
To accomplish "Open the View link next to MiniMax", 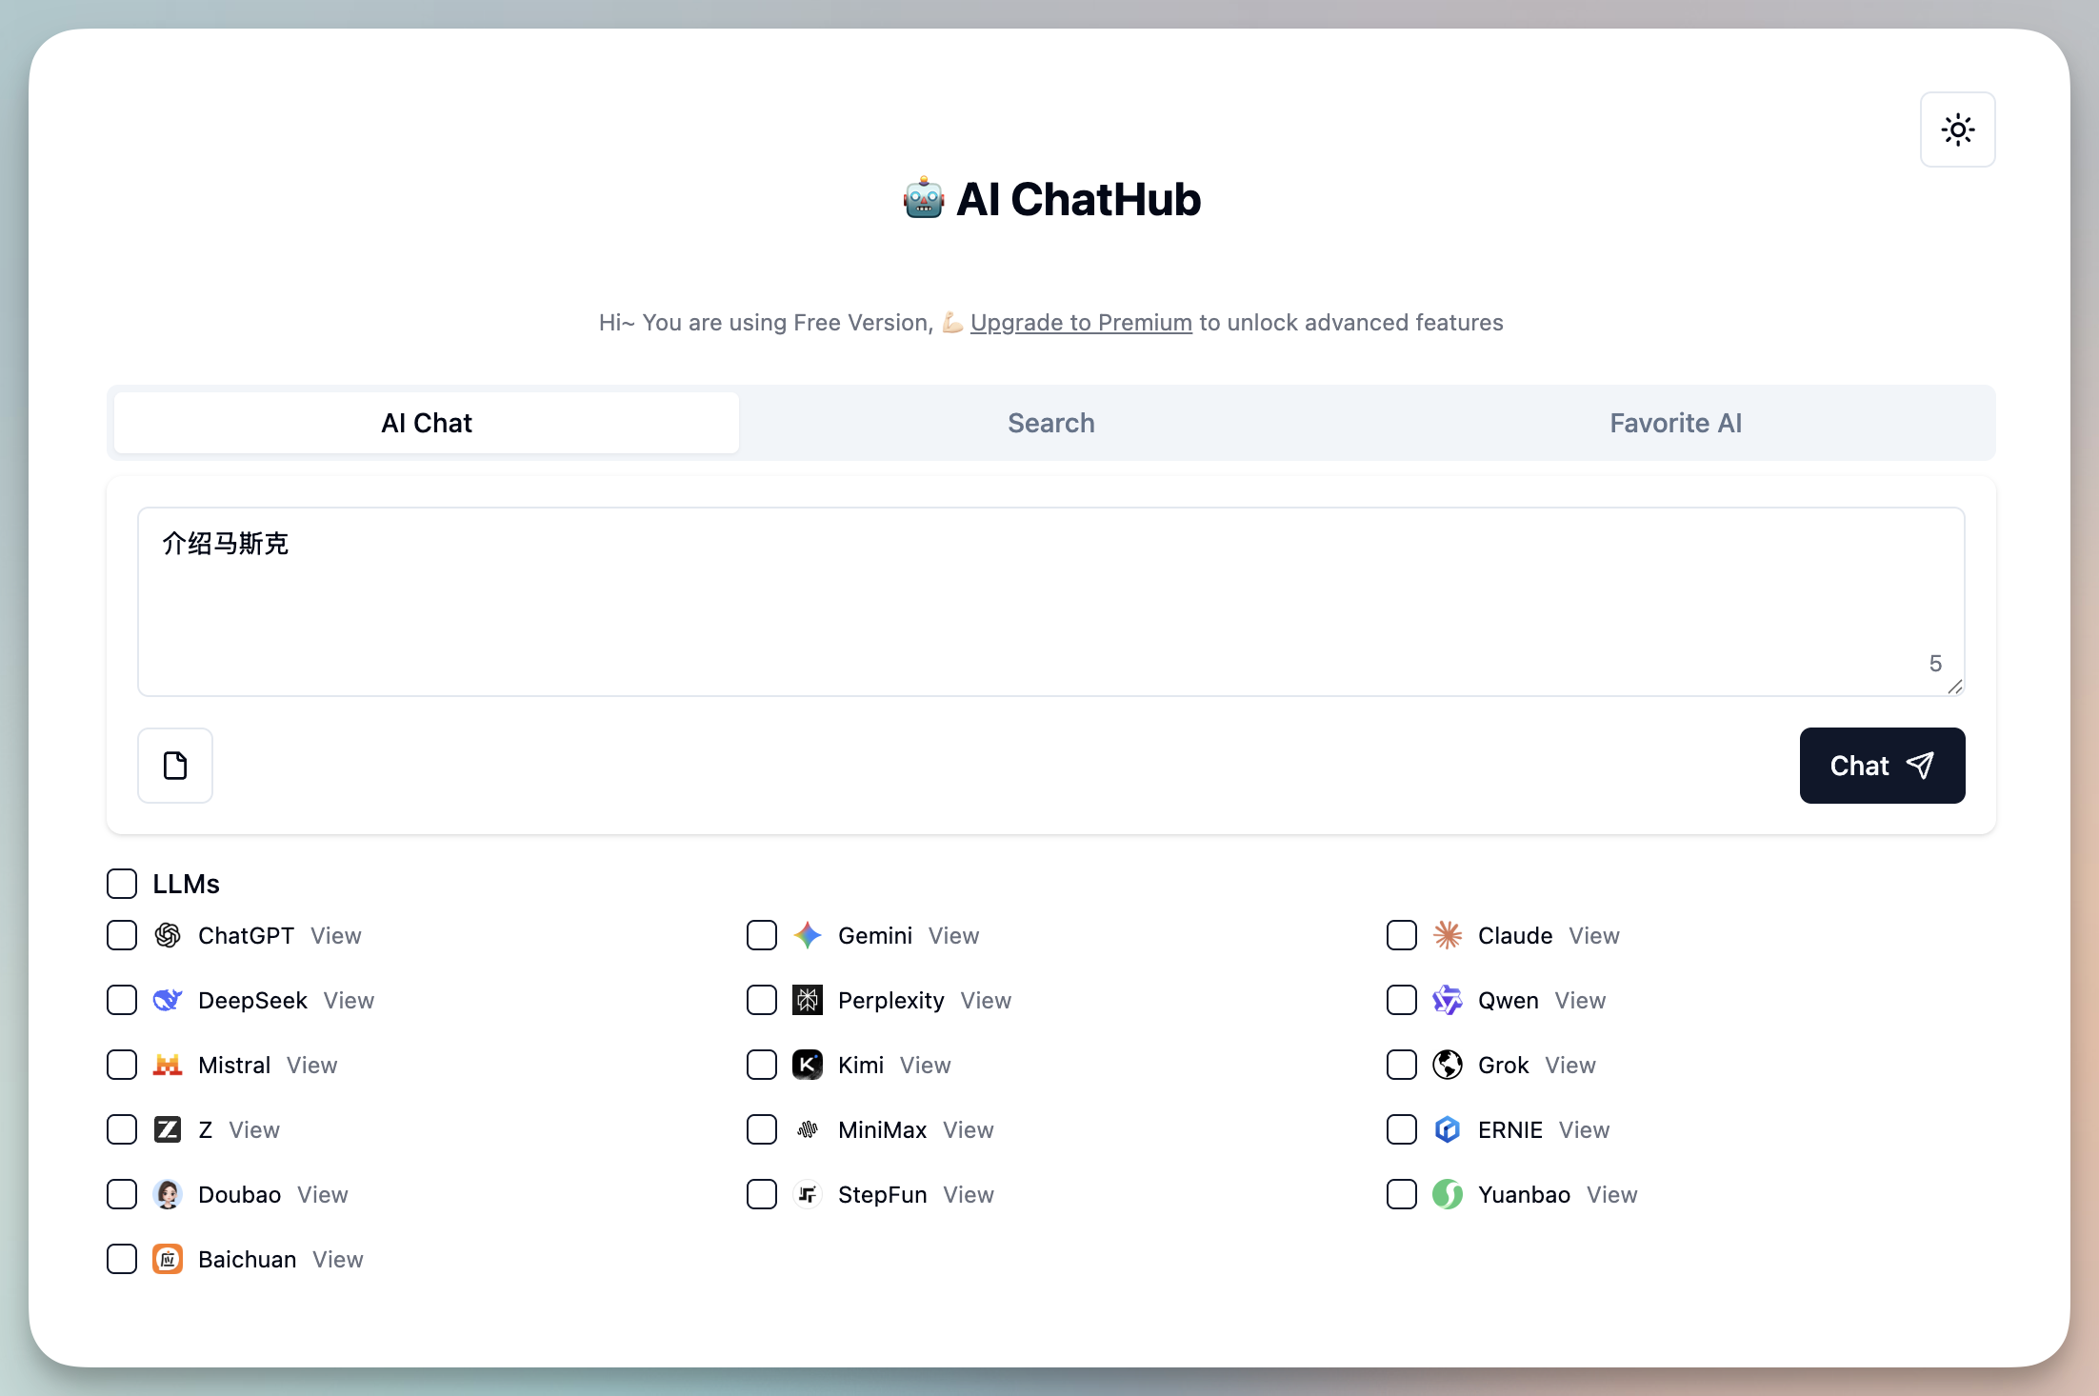I will [x=968, y=1129].
